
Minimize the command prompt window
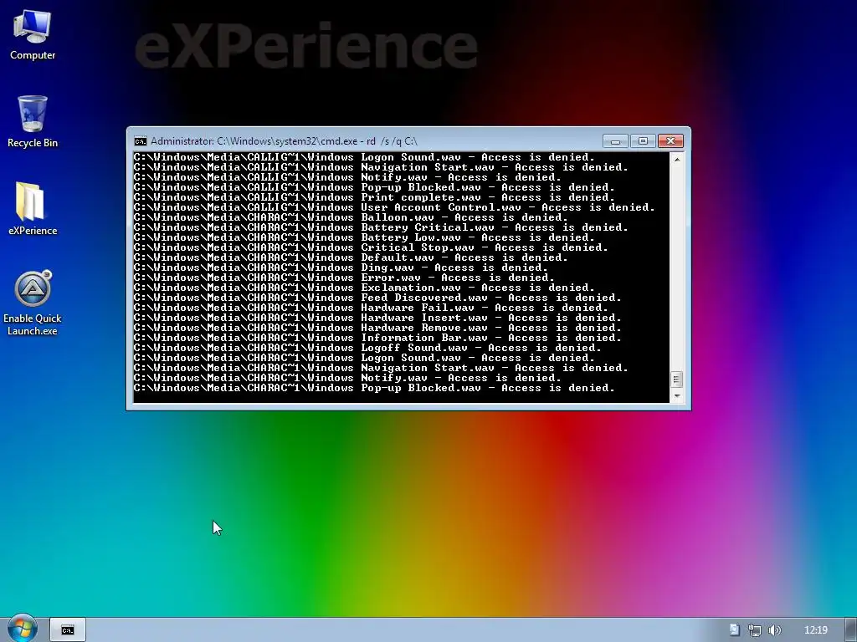[615, 141]
